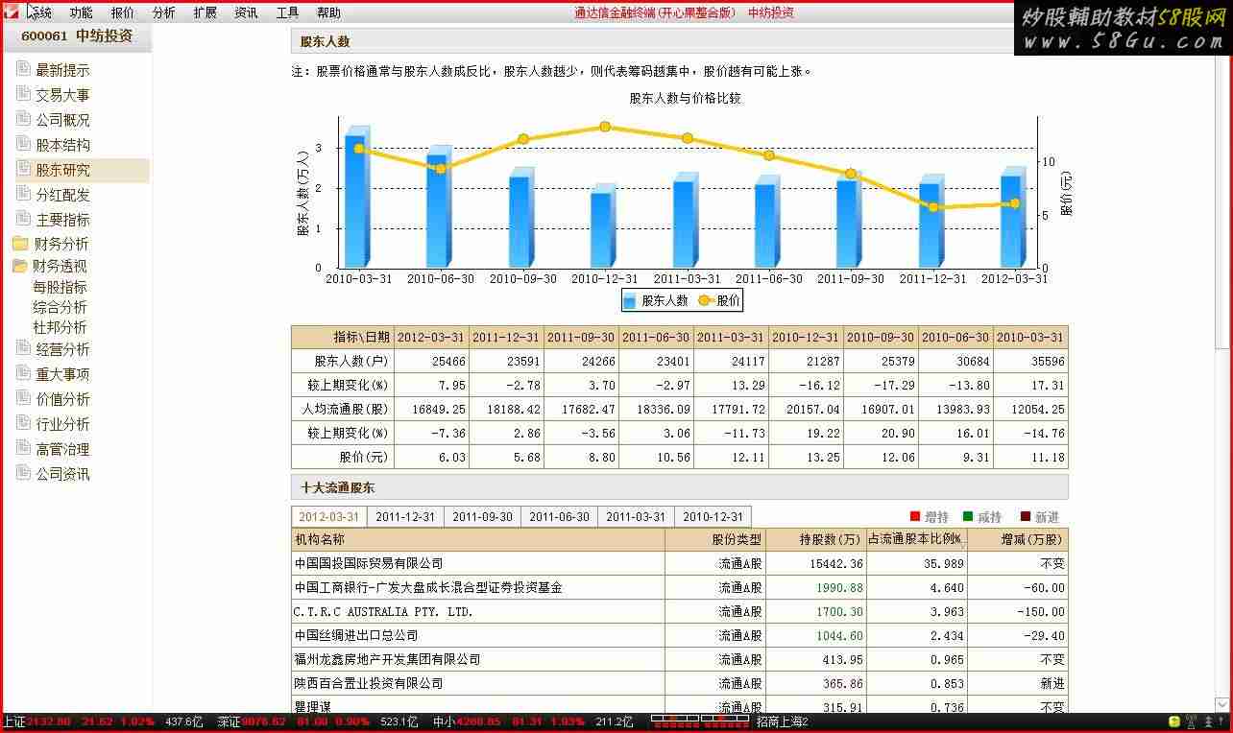Open the 杜邦分析 sub-item
The width and height of the screenshot is (1233, 733).
pos(60,327)
